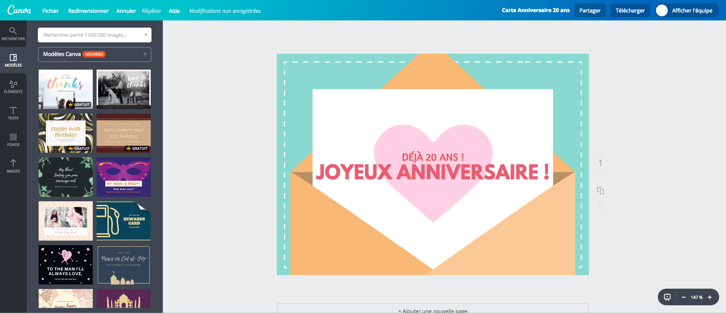Click Afficher l'équipe
The image size is (726, 314).
(692, 11)
